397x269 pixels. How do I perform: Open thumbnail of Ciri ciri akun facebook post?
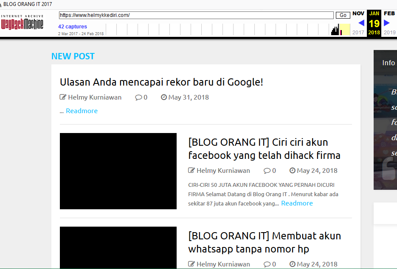(118, 171)
